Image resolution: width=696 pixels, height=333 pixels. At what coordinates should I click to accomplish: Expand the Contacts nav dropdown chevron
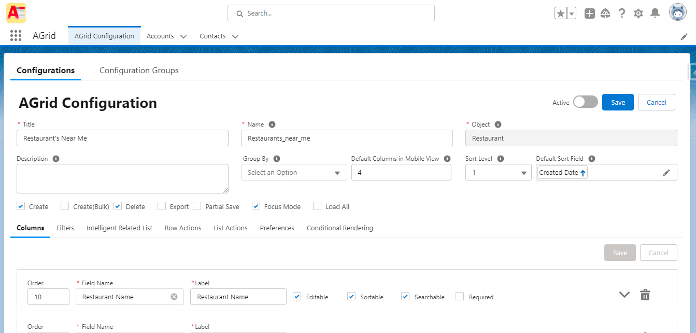tap(235, 36)
